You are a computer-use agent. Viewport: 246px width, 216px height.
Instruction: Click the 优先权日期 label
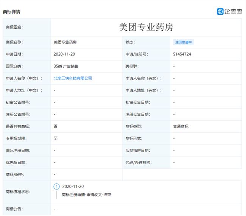point(16,163)
